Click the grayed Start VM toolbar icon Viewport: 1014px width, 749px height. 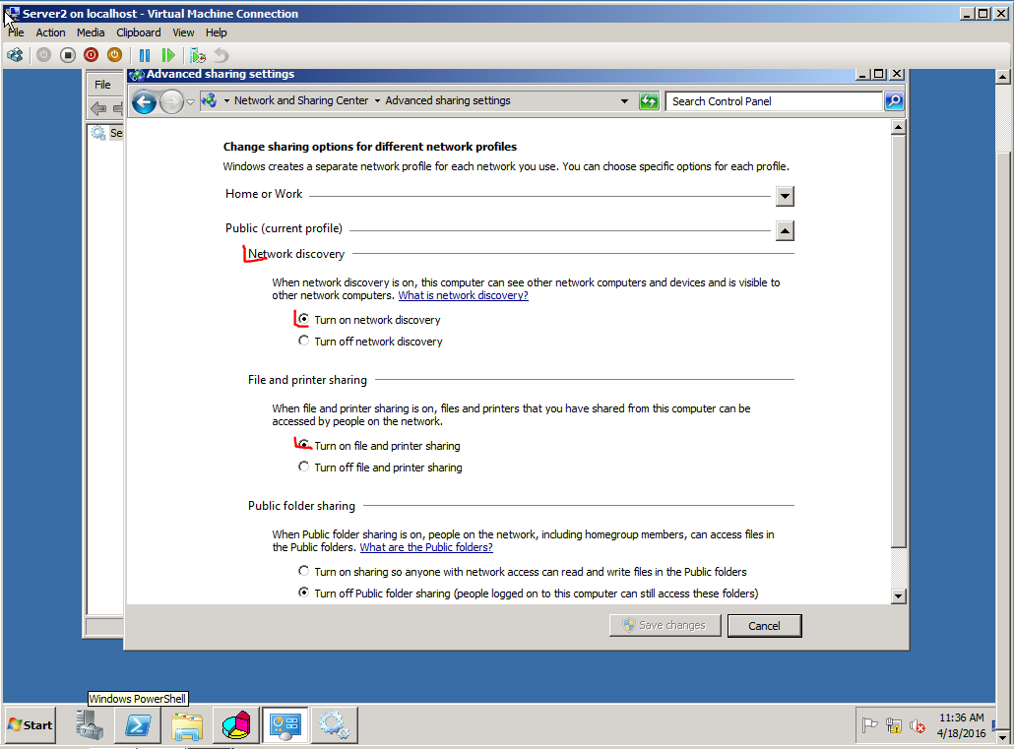pyautogui.click(x=44, y=56)
